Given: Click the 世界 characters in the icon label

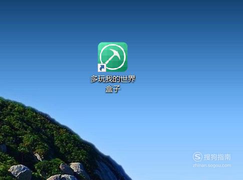Looking at the screenshot, I should [x=128, y=79].
